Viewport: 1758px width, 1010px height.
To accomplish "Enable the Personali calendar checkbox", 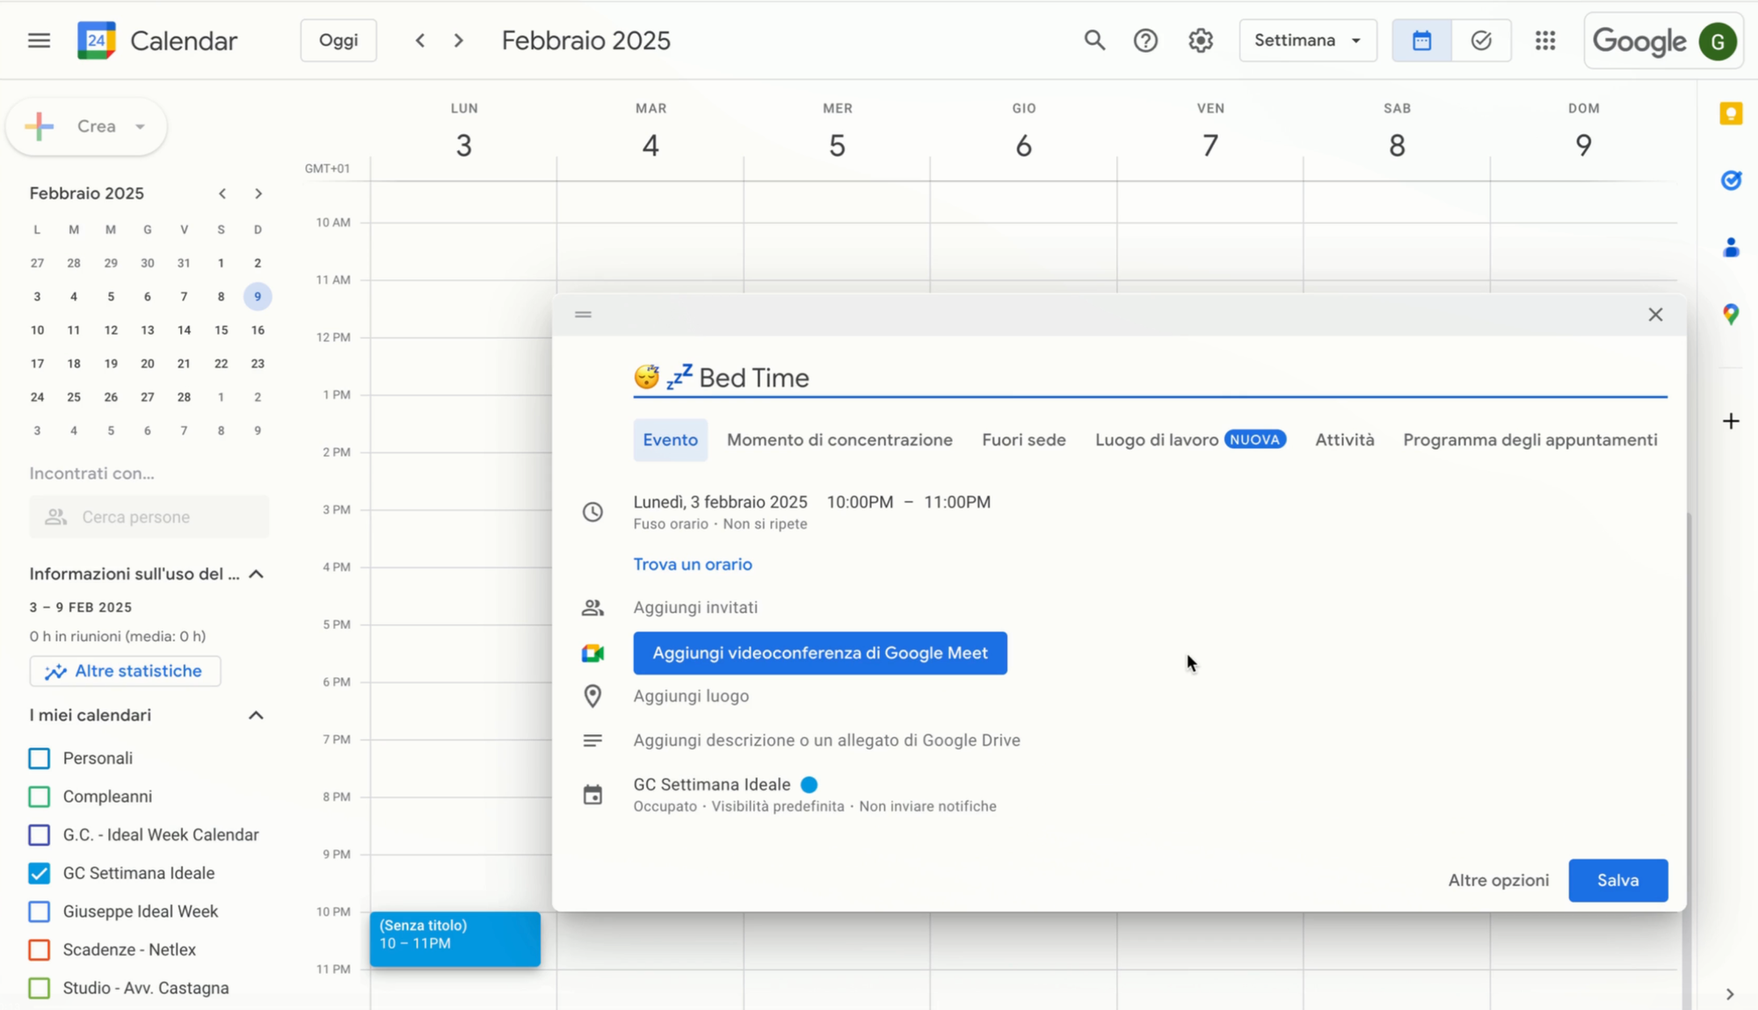I will coord(39,758).
